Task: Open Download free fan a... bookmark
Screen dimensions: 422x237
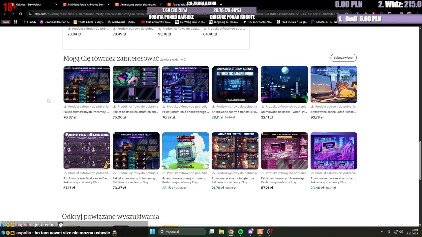Action: click(x=55, y=22)
